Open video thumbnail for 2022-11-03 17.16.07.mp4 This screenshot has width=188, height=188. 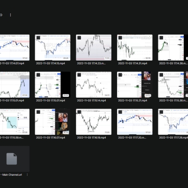[53, 122]
